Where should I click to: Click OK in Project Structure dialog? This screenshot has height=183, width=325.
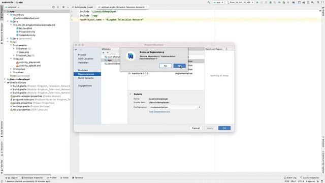224,128
